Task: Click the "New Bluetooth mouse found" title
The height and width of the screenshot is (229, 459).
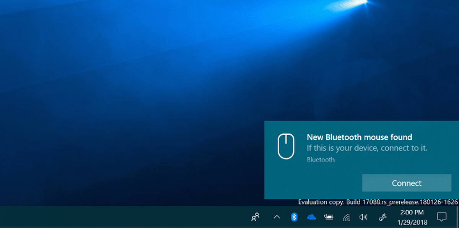Action: click(x=359, y=137)
